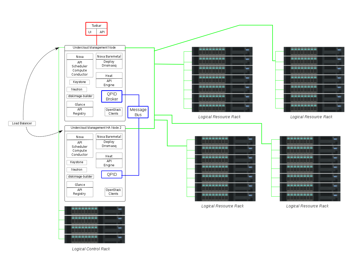
Task: Click the upper-right Logical Resource Rack caption
Action: [x=311, y=117]
